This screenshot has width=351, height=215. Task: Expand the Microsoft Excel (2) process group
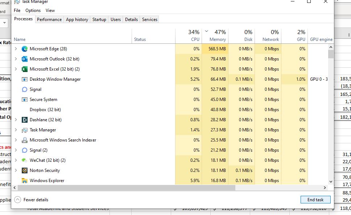(x=16, y=69)
